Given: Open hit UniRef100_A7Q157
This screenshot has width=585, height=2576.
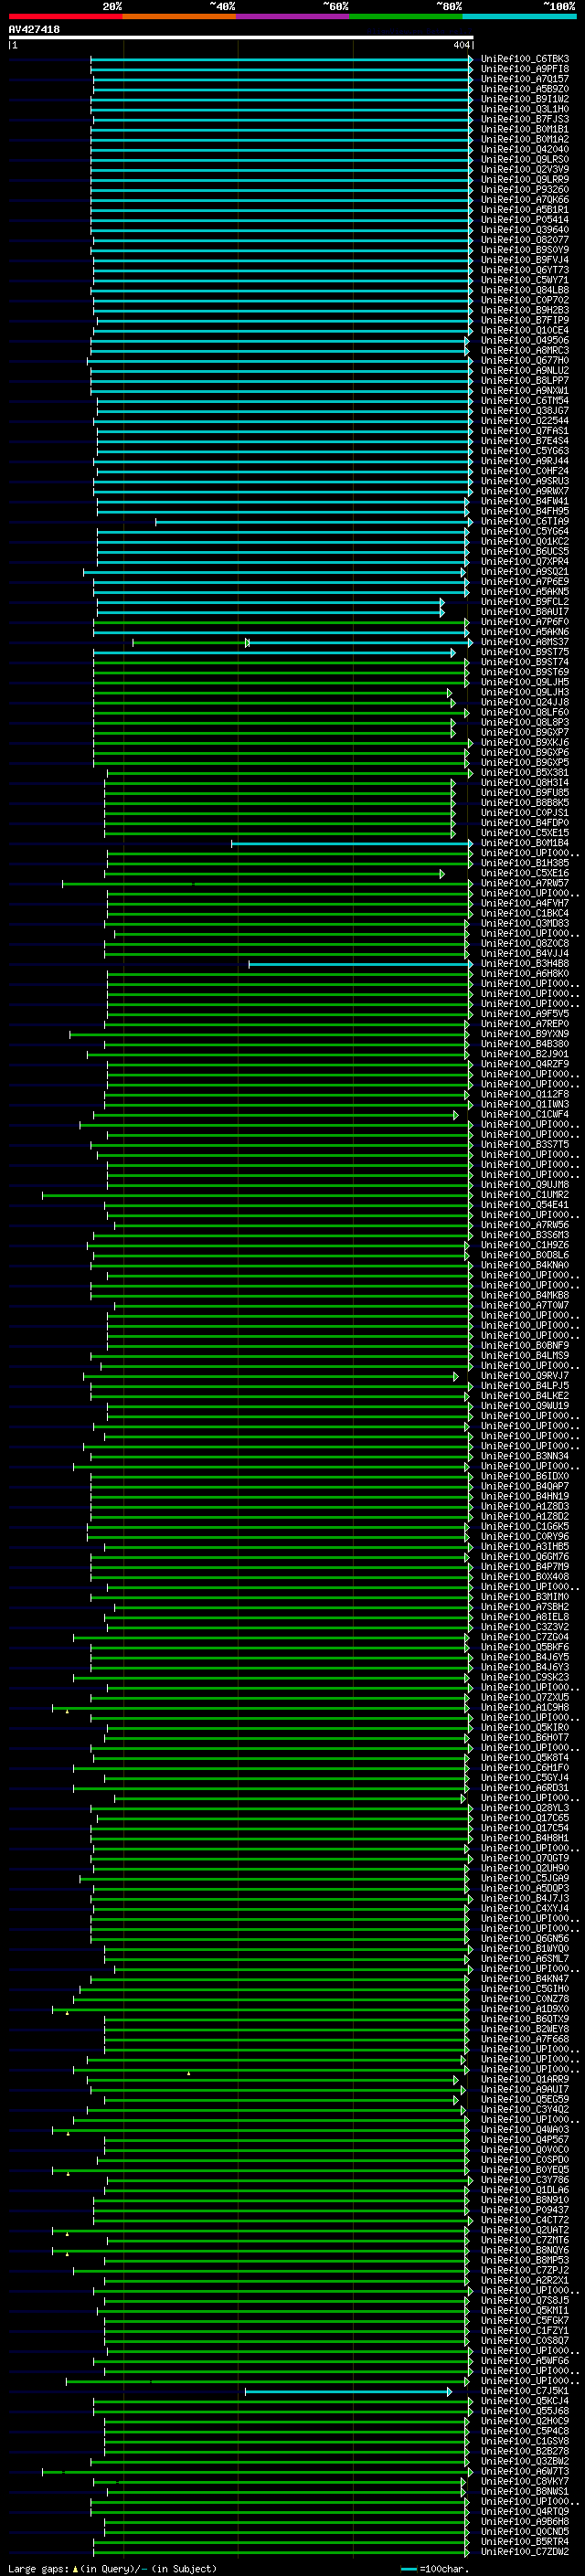Looking at the screenshot, I should coord(525,79).
